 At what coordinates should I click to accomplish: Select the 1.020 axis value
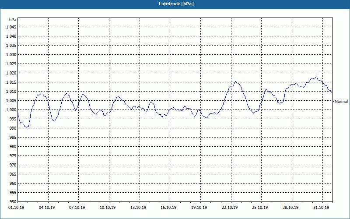pos(11,73)
